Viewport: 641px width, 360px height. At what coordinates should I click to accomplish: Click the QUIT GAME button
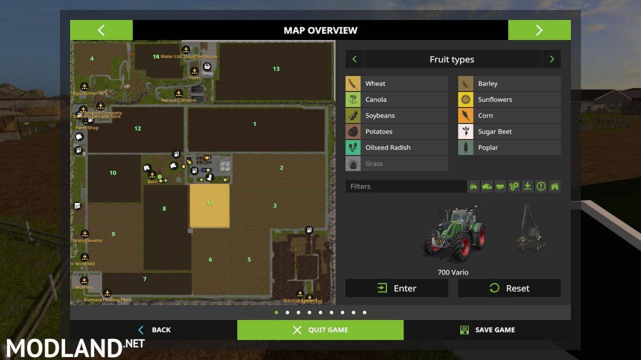(x=320, y=330)
